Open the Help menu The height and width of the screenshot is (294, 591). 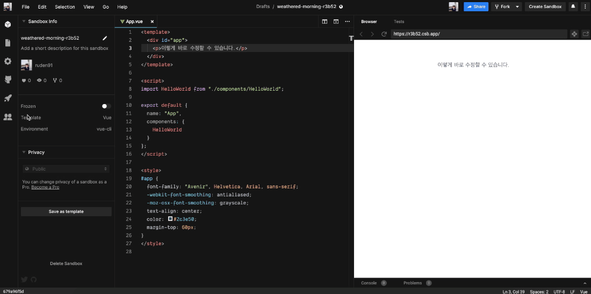click(122, 7)
